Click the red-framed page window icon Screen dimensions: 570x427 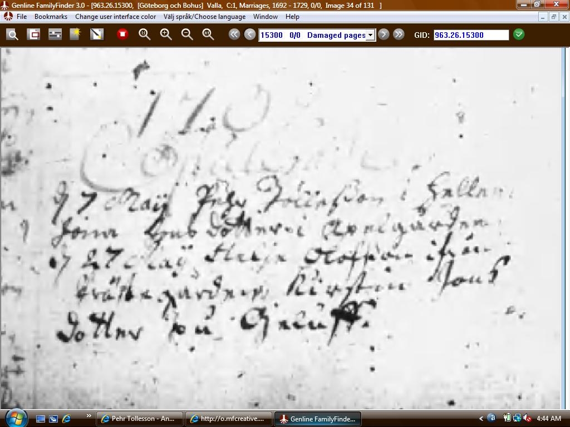pos(33,35)
